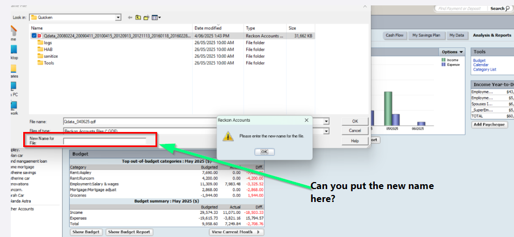Click the green 05/2025 income bar
This screenshot has width=514, height=237.
(388, 108)
